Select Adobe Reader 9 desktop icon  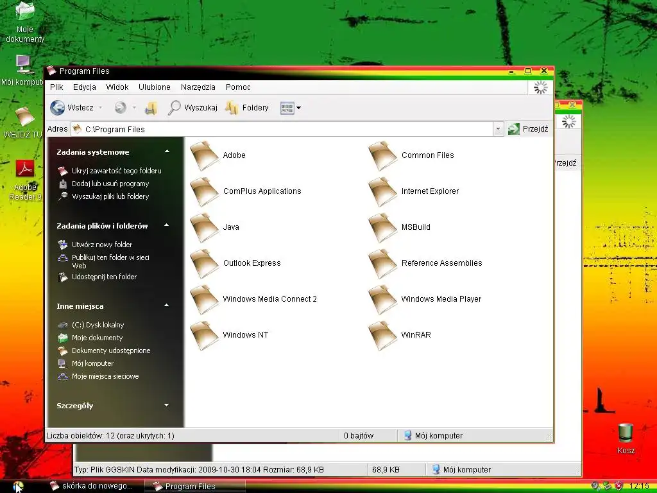click(x=25, y=180)
